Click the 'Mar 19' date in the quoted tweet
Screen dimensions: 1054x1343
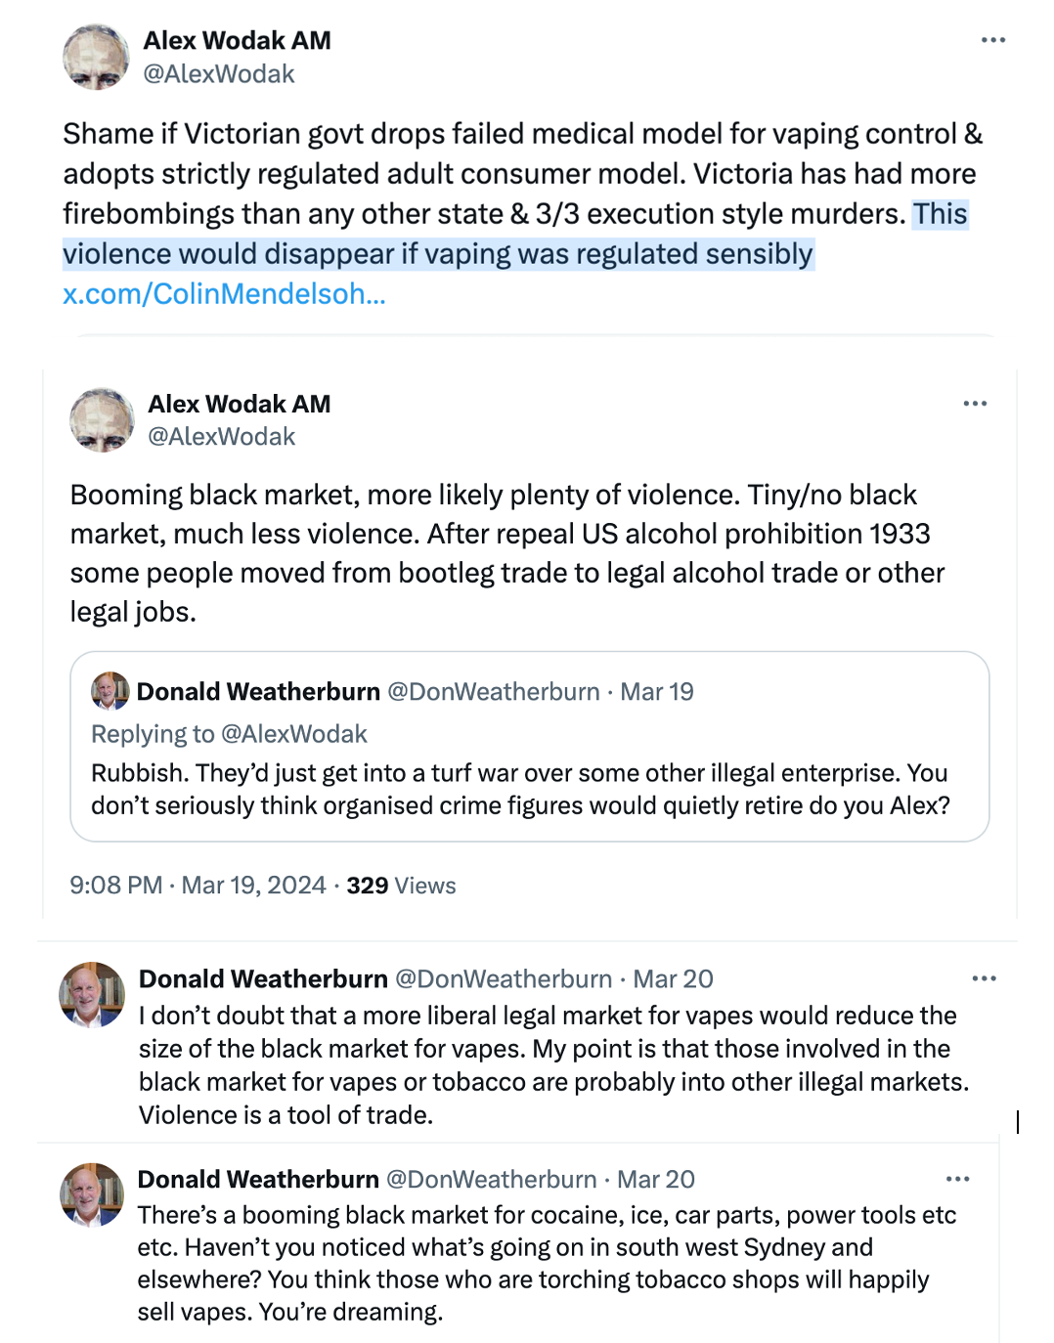[x=657, y=692]
